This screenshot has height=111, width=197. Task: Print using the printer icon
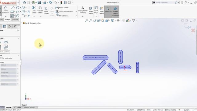[45, 2]
